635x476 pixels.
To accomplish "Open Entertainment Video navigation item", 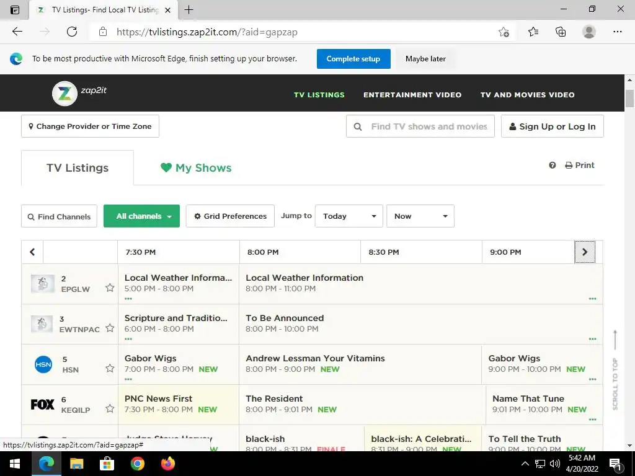I will pos(412,95).
